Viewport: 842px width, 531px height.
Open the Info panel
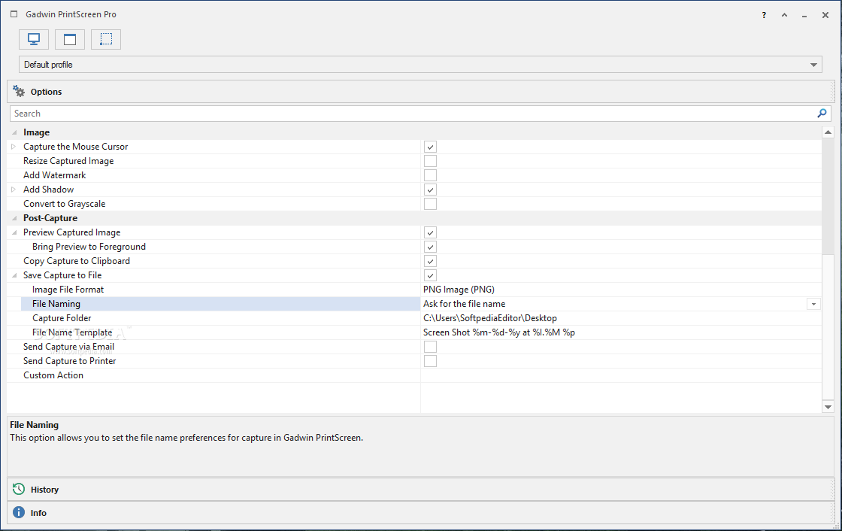421,513
